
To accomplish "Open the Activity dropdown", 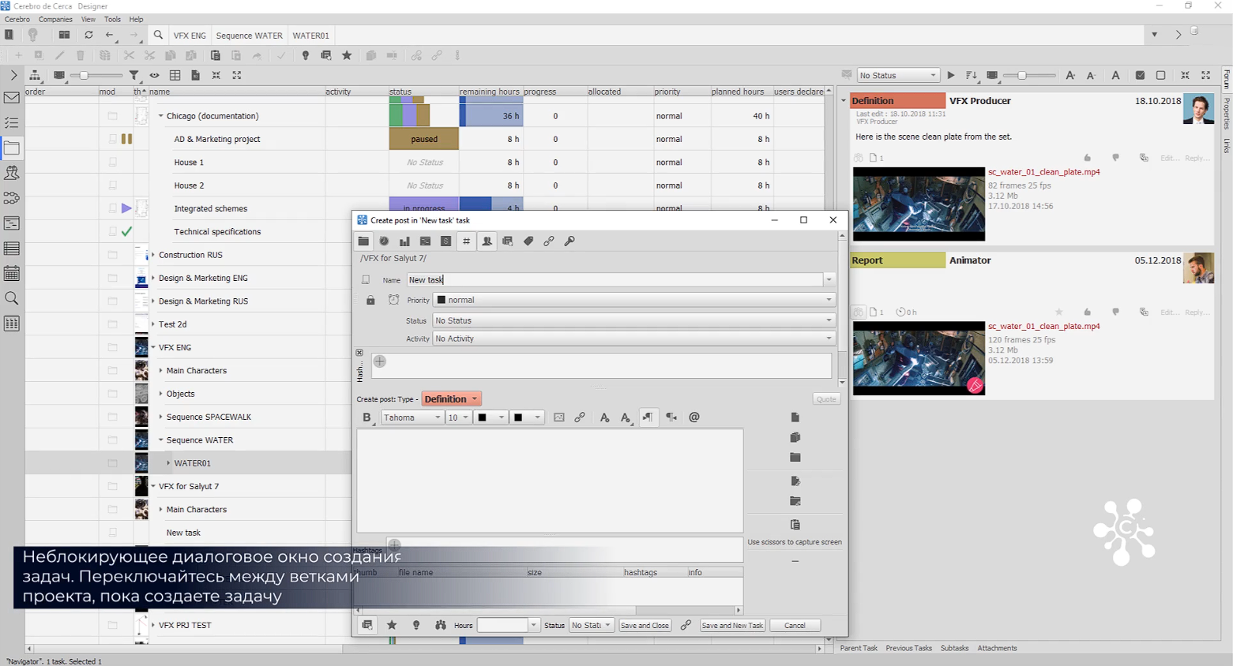I will click(634, 339).
